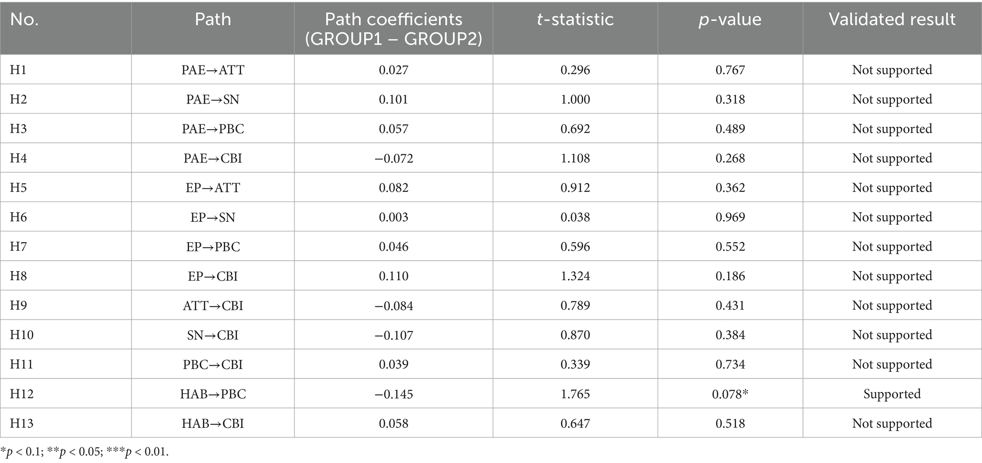Click the "No." column header
The height and width of the screenshot is (463, 982).
pos(24,19)
